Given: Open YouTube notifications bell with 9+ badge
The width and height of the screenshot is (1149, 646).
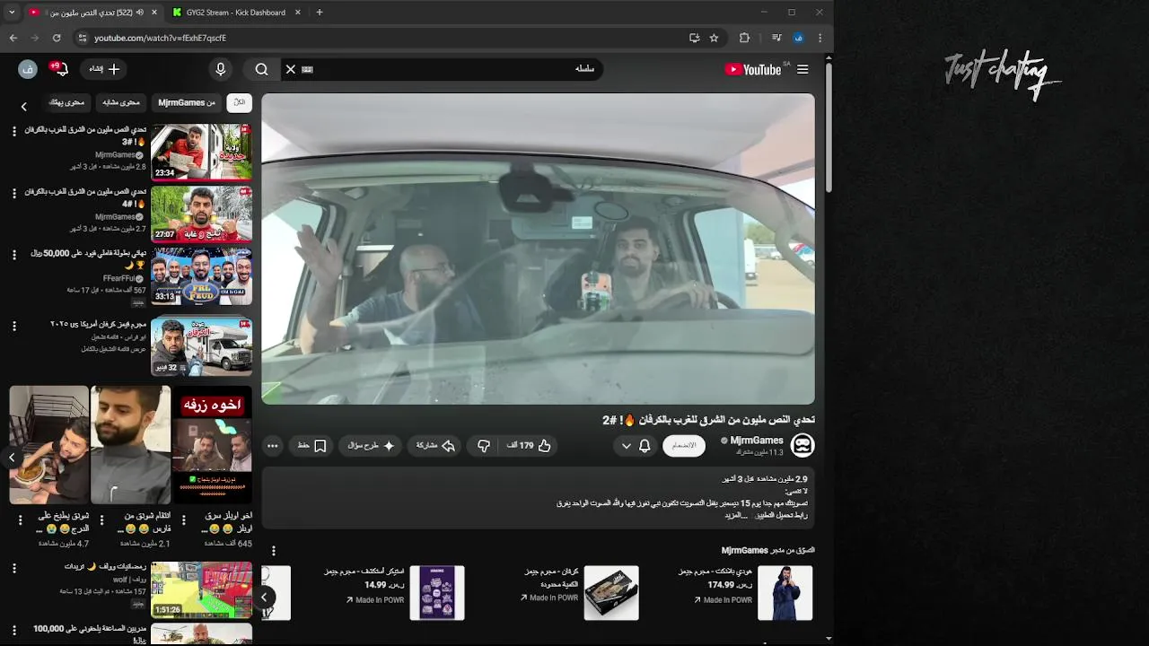Looking at the screenshot, I should (x=61, y=69).
